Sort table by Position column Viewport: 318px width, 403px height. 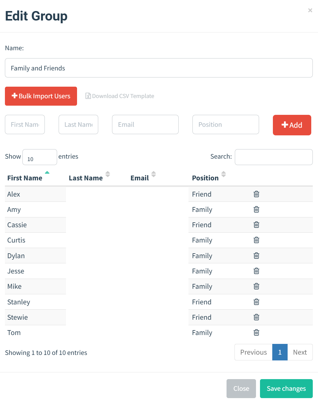pos(205,178)
